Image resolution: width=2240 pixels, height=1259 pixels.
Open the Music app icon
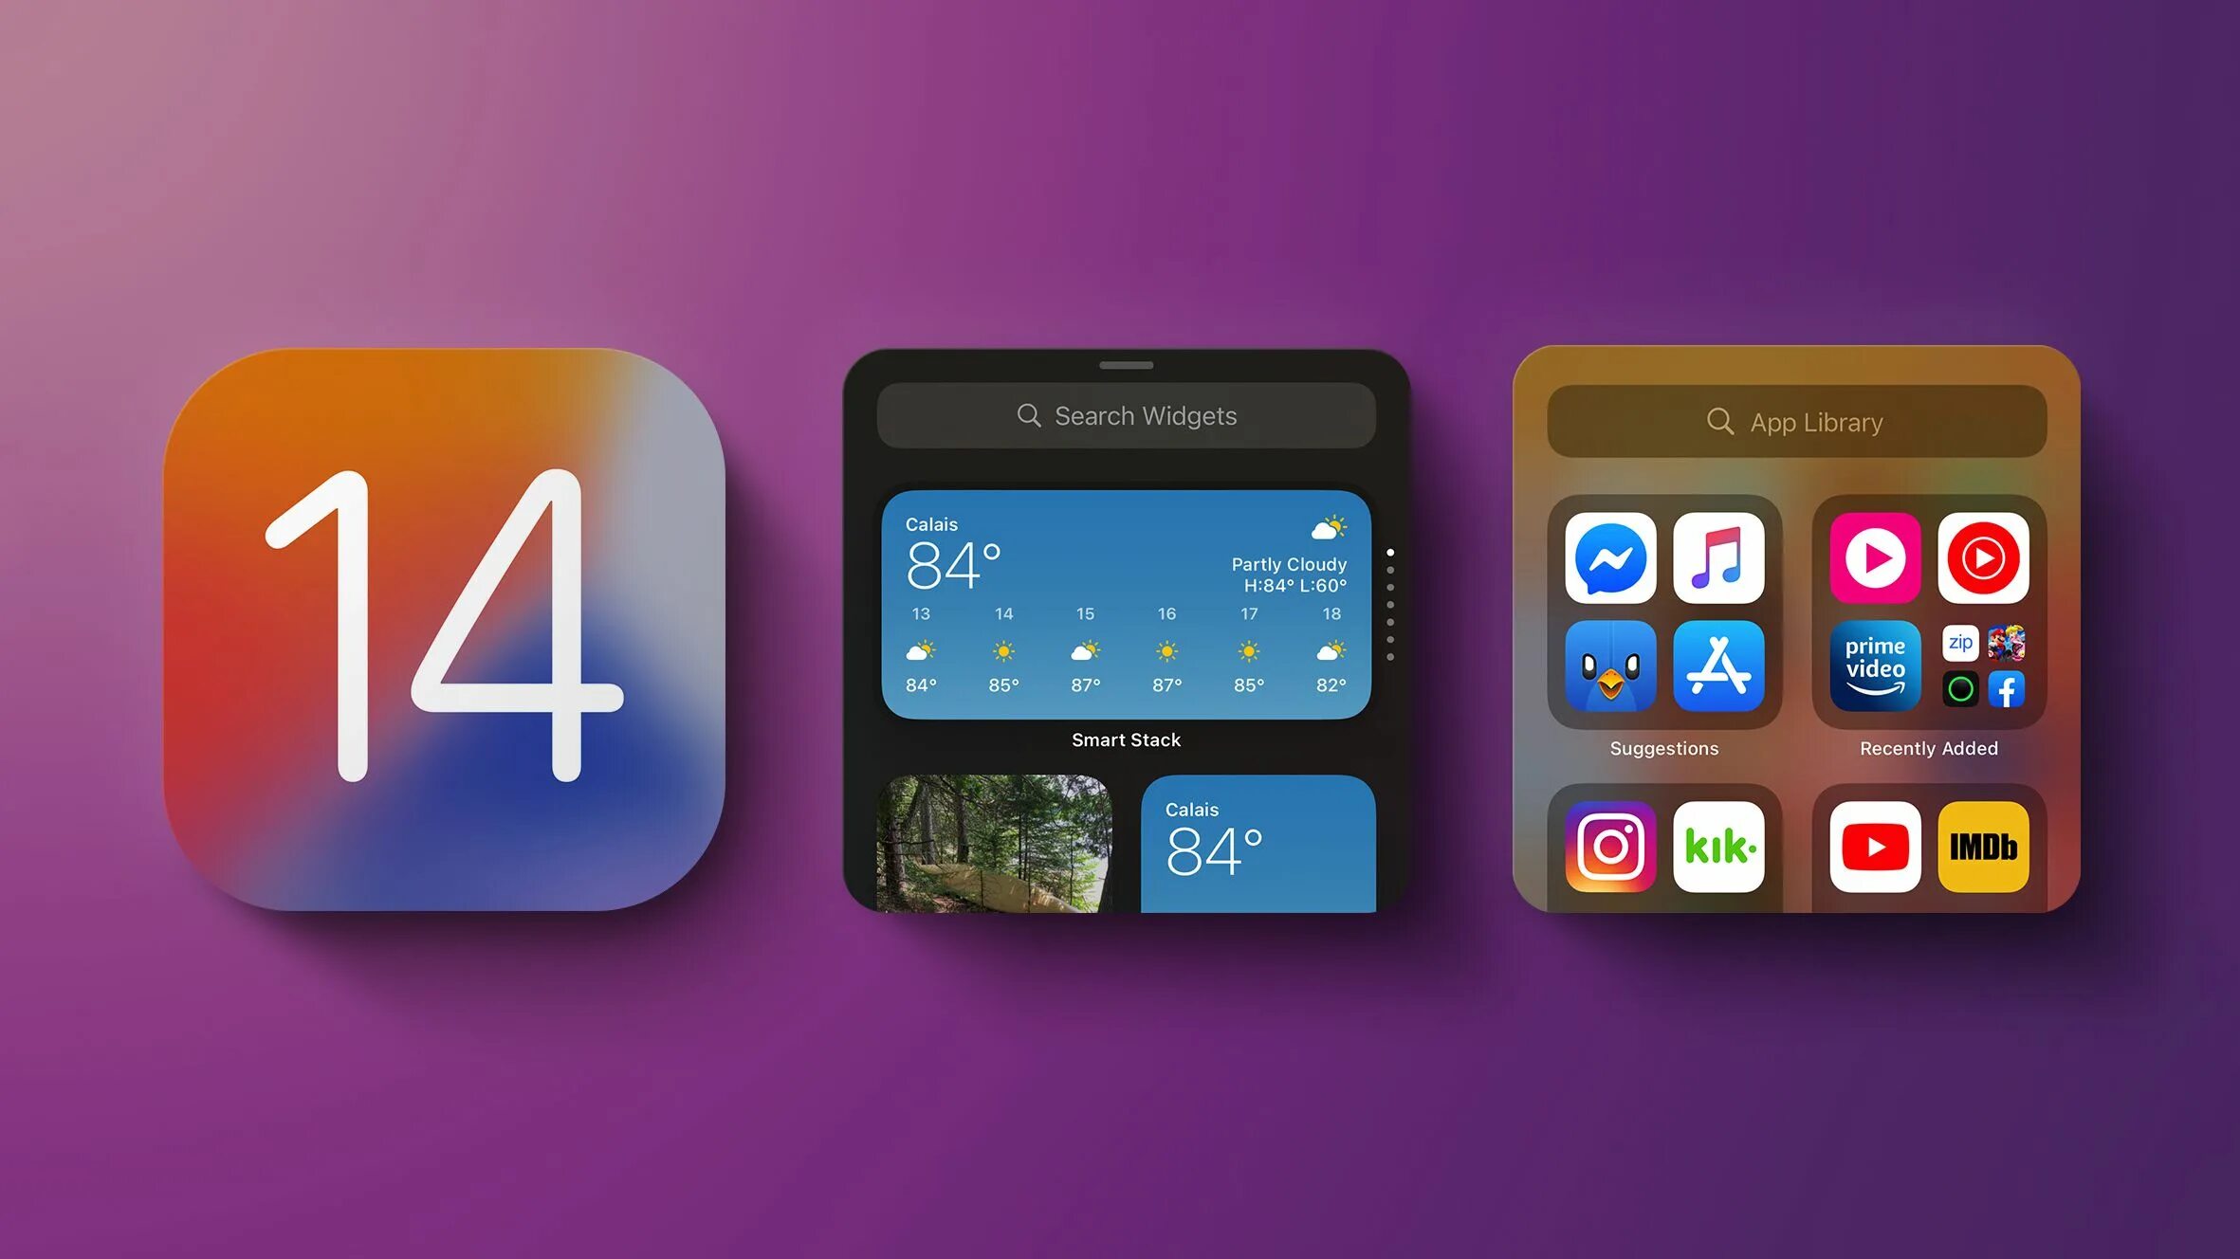[1717, 557]
